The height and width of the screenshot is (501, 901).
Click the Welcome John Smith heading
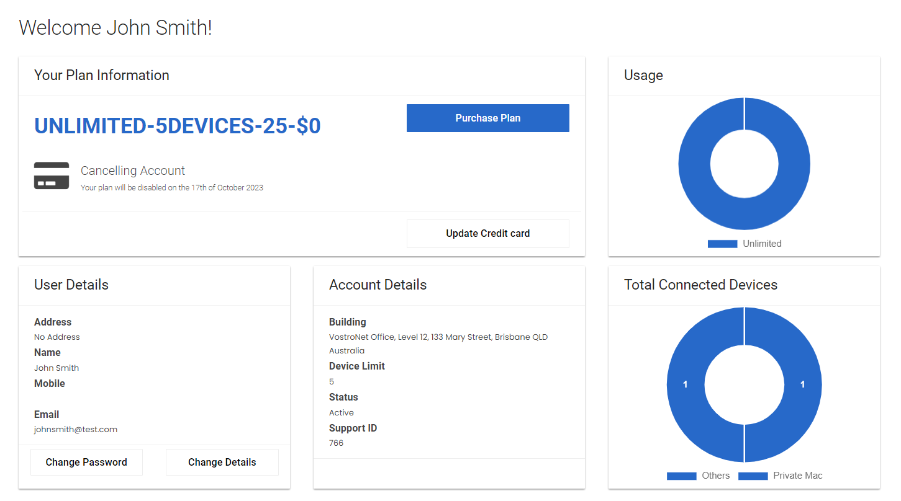click(x=115, y=28)
